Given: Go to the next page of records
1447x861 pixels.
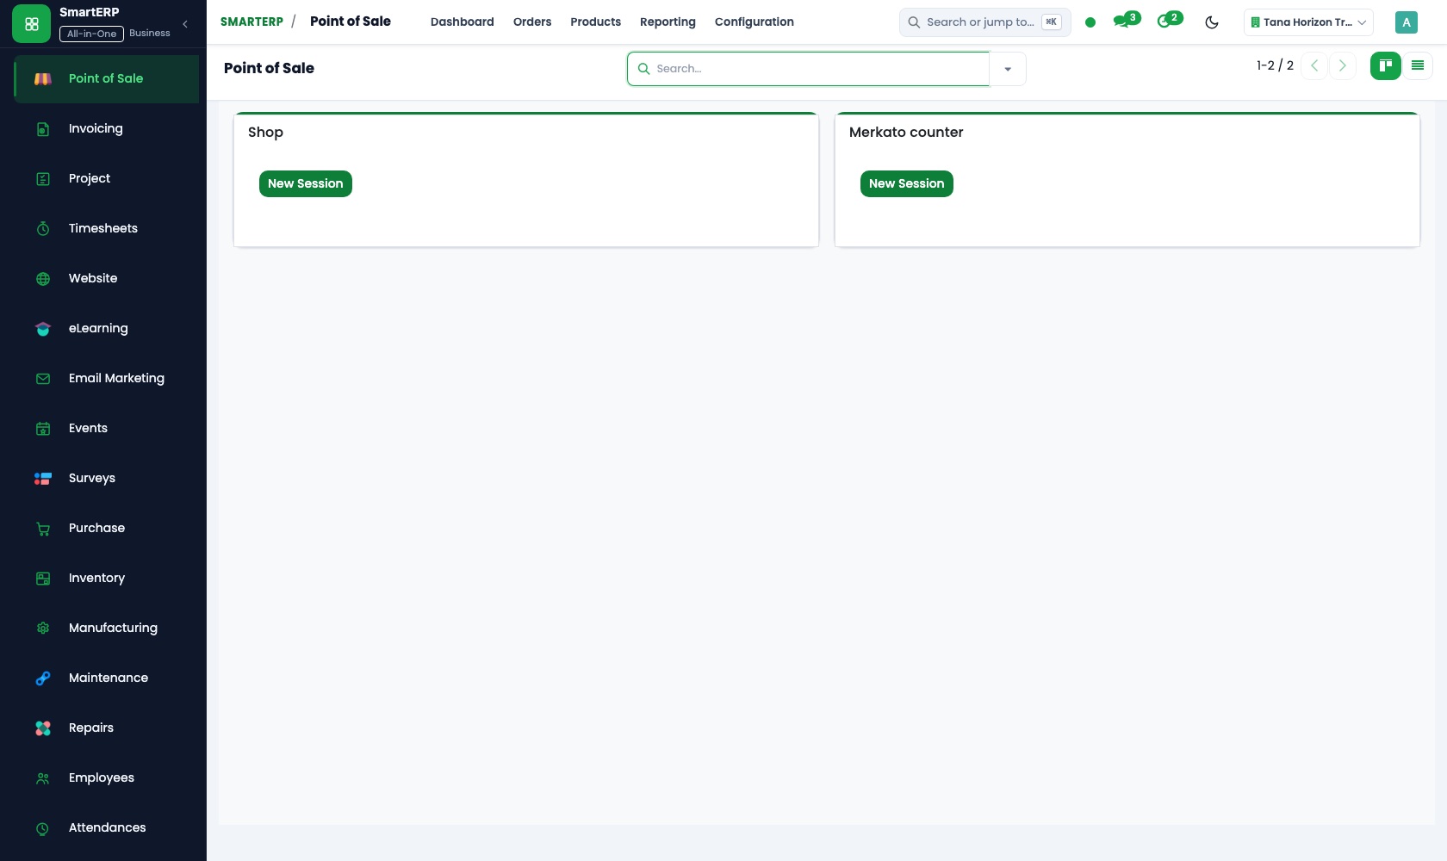Looking at the screenshot, I should pos(1342,65).
